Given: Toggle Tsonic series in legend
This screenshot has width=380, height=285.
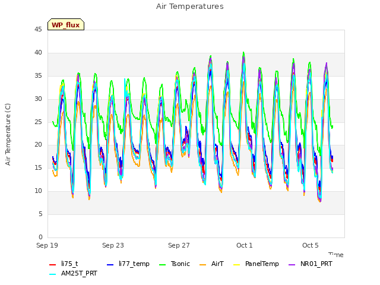Looking at the screenshot, I should coord(174,264).
